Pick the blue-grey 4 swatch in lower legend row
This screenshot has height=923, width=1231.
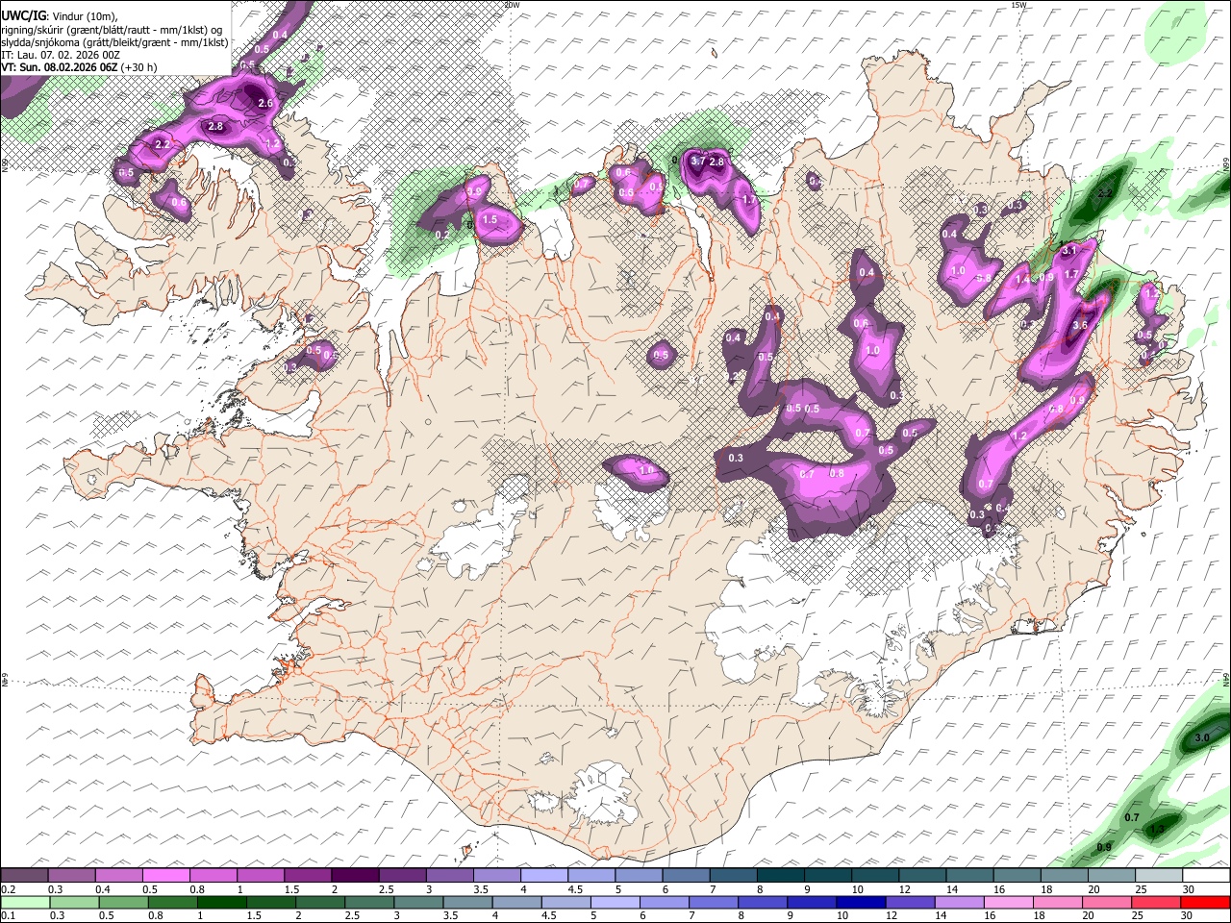pyautogui.click(x=516, y=902)
